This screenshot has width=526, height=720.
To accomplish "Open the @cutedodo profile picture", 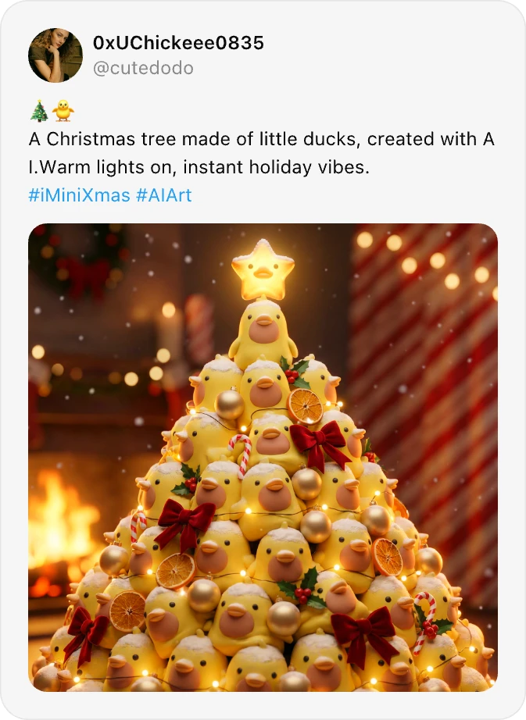I will coord(55,54).
